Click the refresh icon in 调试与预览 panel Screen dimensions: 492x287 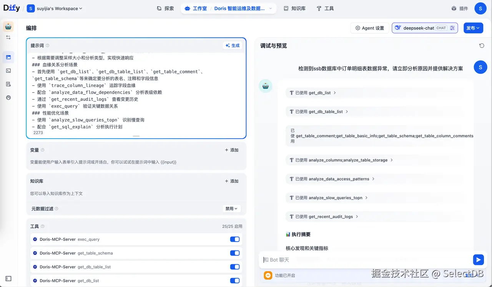pyautogui.click(x=482, y=45)
